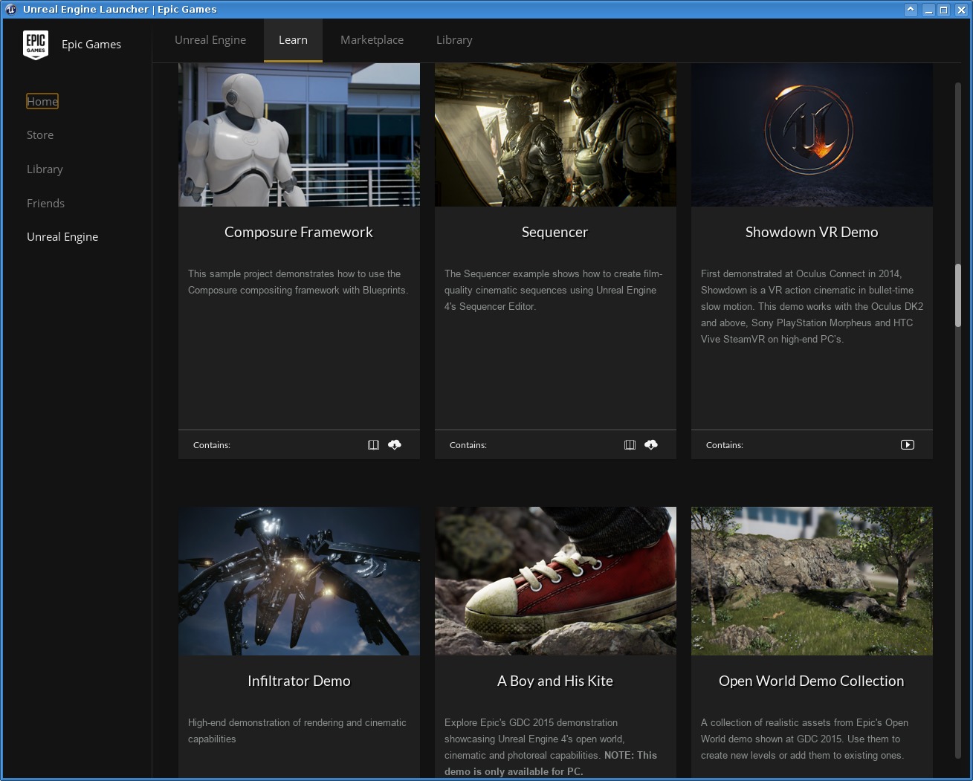Open the Sequencer thumbnail image
The width and height of the screenshot is (973, 781).
point(555,135)
